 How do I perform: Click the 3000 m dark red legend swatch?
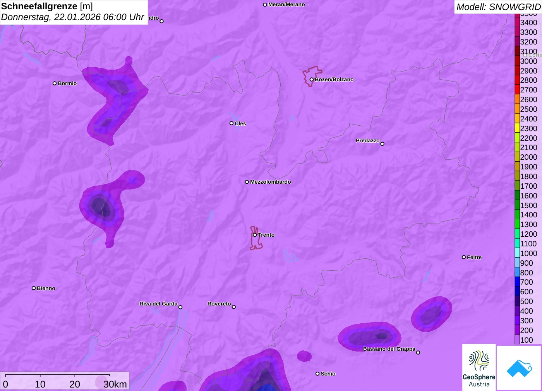pos(517,61)
